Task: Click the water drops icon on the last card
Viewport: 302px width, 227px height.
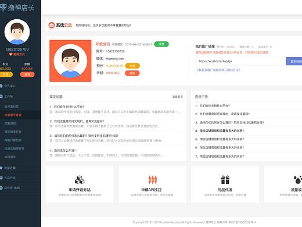Action: 298,180
